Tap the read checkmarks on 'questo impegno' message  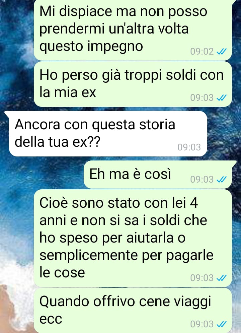click(x=222, y=52)
